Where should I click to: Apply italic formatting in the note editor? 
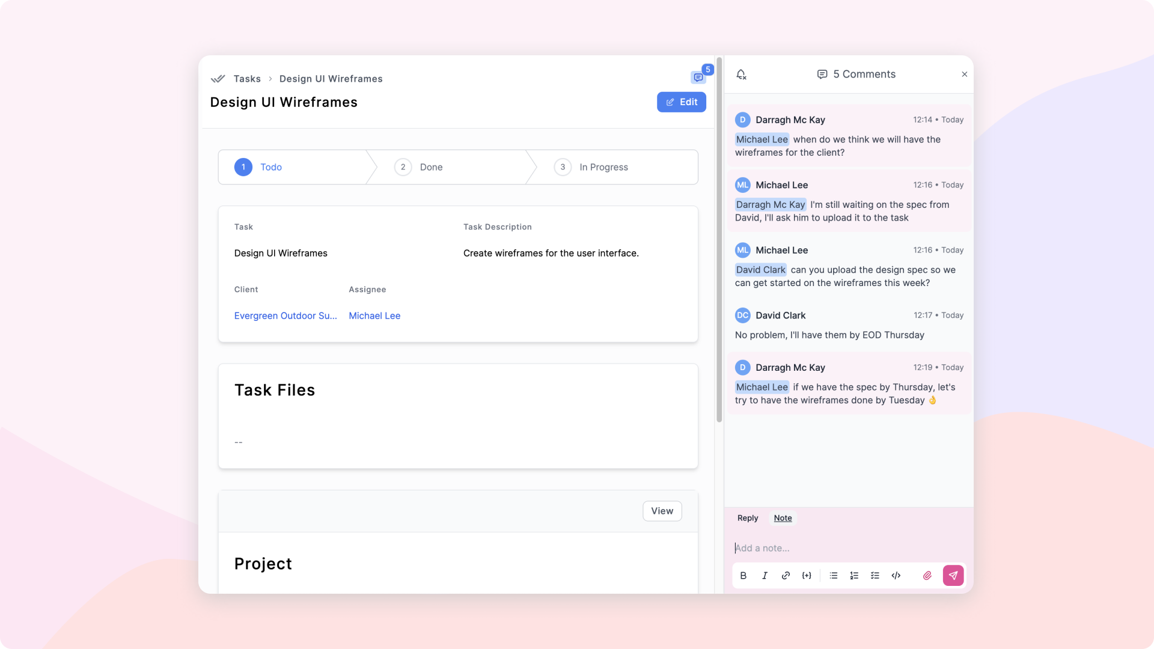765,575
